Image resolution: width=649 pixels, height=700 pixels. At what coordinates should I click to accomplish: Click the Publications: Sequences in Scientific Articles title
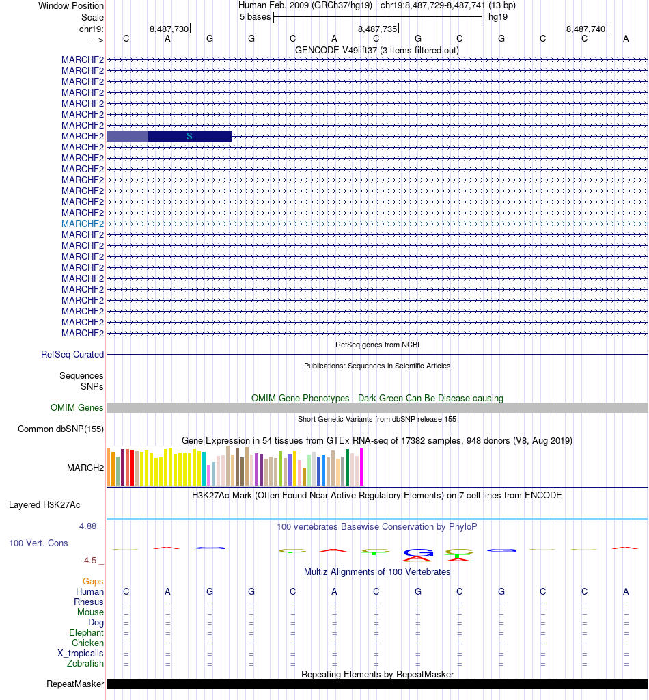pyautogui.click(x=377, y=366)
